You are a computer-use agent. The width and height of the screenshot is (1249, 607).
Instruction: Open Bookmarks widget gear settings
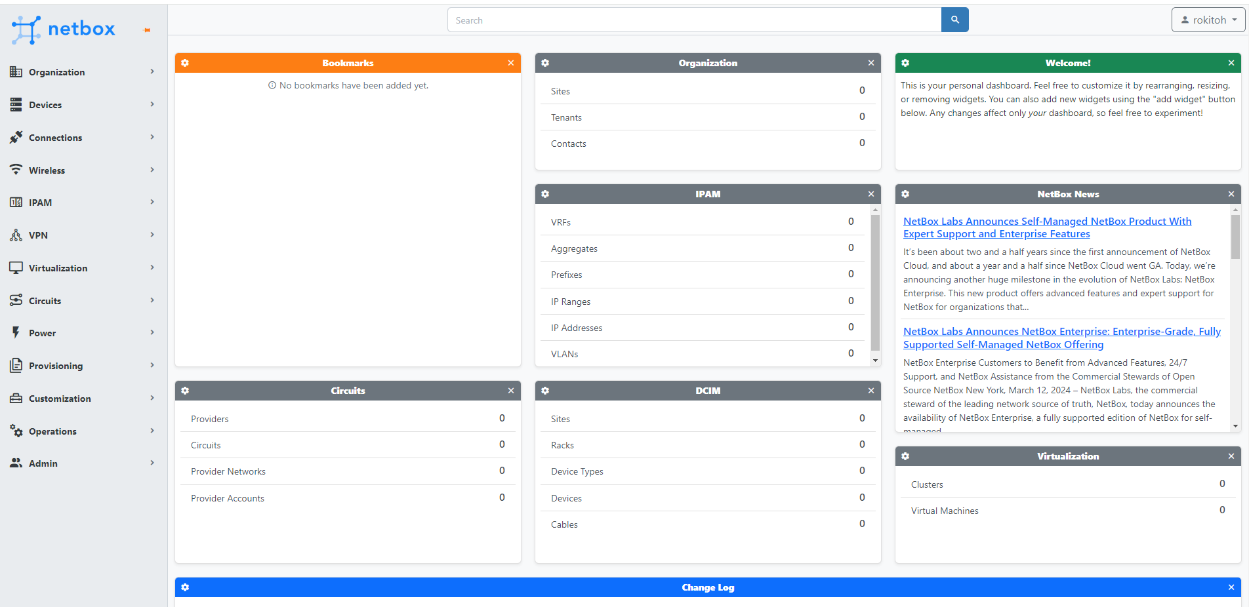pos(185,63)
